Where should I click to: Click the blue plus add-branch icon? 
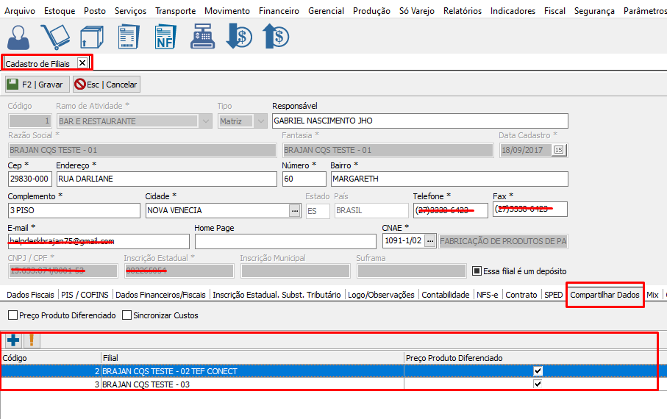[13, 340]
